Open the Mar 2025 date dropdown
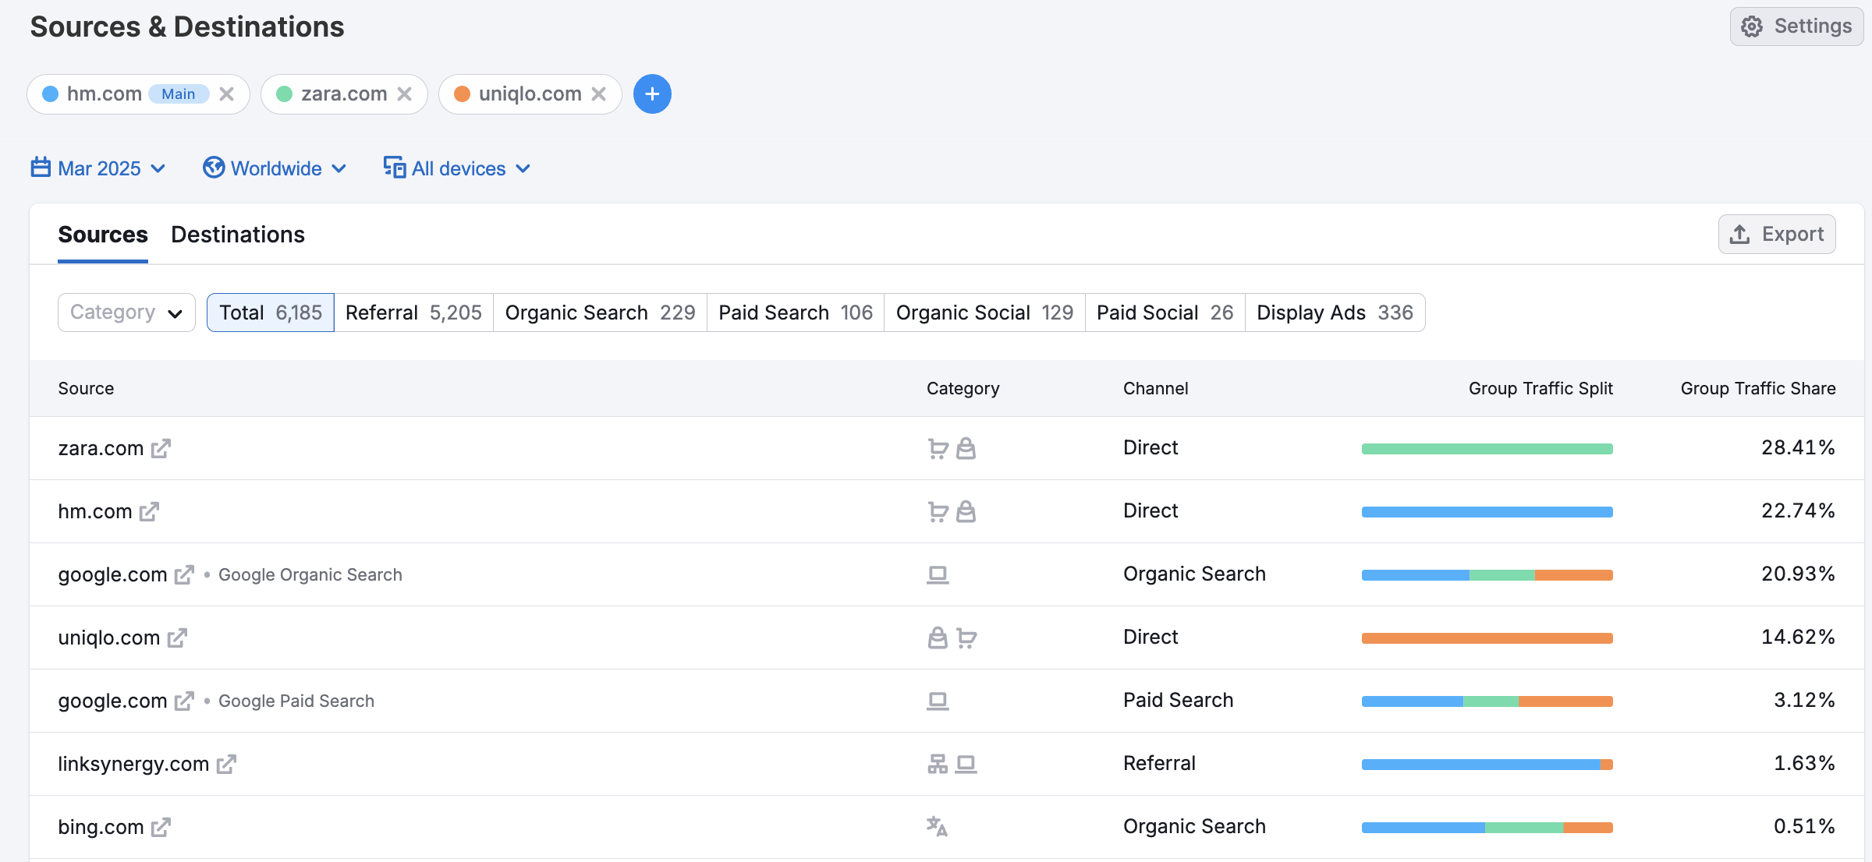 98,168
